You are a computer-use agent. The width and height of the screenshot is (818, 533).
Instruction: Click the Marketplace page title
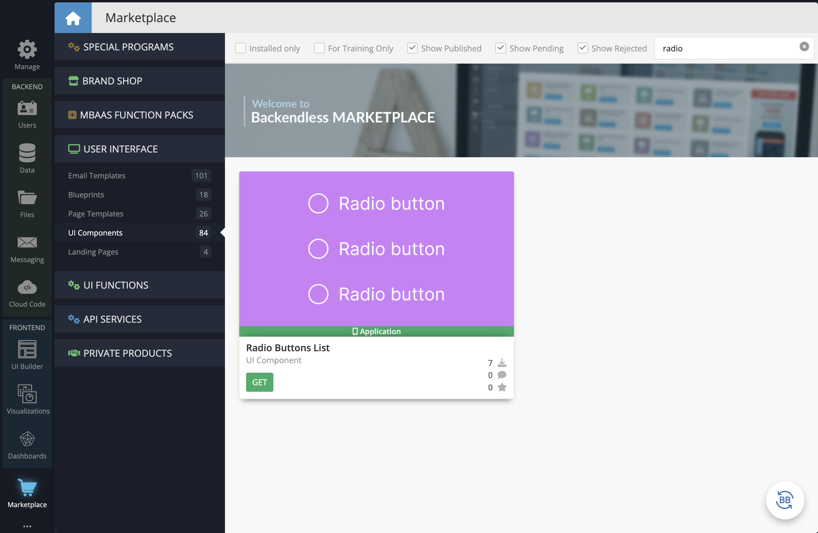point(140,18)
